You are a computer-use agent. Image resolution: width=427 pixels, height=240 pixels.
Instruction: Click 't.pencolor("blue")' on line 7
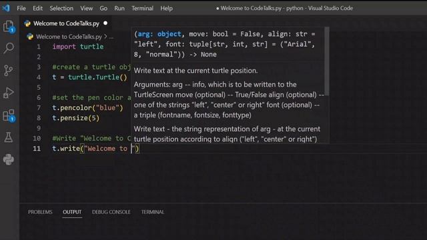(87, 108)
